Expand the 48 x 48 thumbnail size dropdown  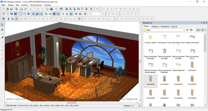[x=205, y=30]
